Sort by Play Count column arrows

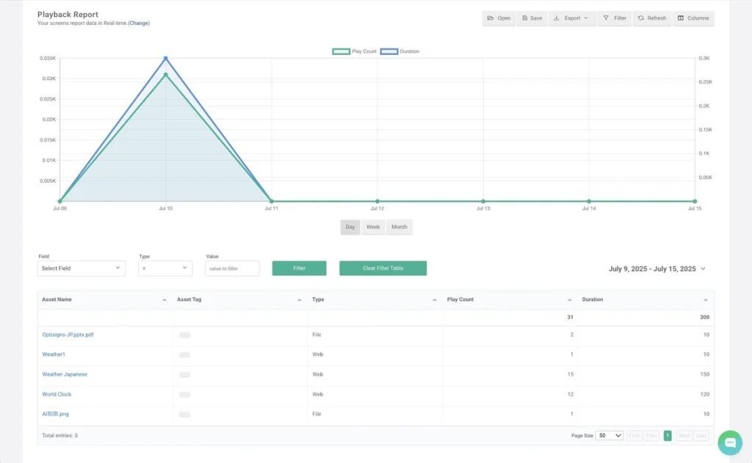569,300
